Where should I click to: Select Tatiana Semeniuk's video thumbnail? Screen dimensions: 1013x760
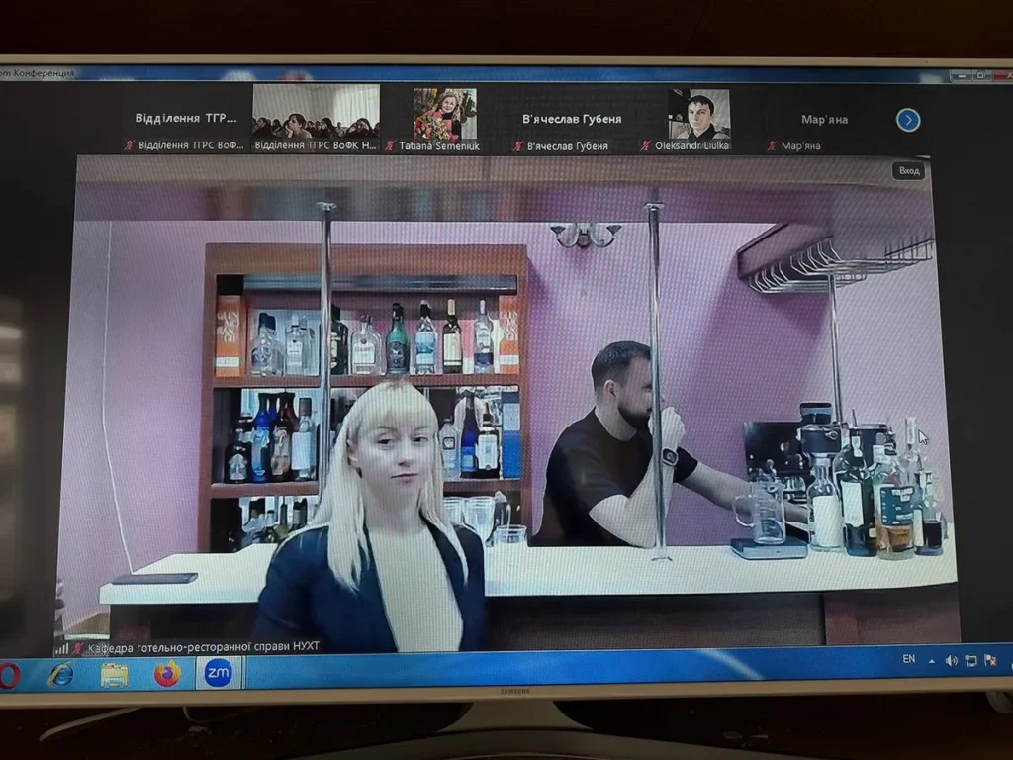(x=444, y=114)
